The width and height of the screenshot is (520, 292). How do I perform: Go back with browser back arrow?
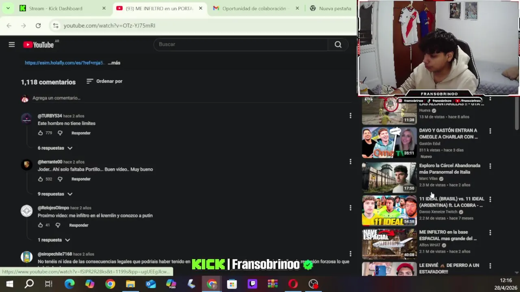(x=9, y=26)
